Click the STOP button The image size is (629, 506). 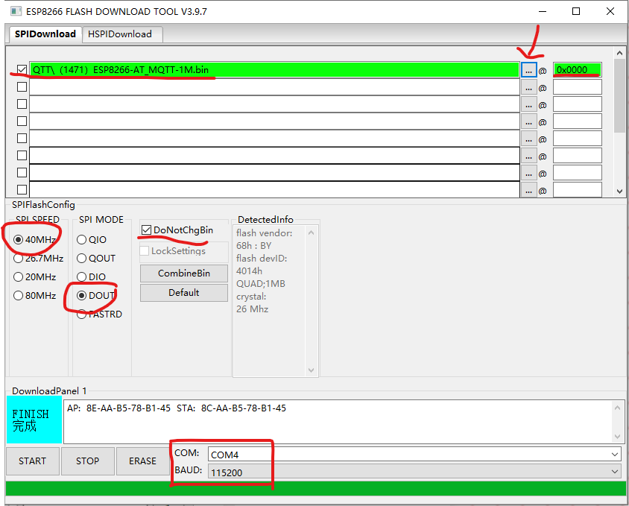coord(87,461)
